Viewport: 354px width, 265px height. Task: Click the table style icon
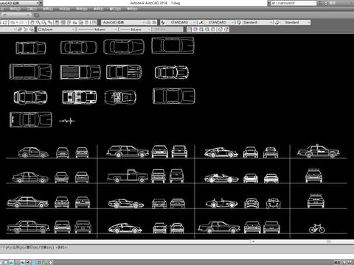(239, 23)
